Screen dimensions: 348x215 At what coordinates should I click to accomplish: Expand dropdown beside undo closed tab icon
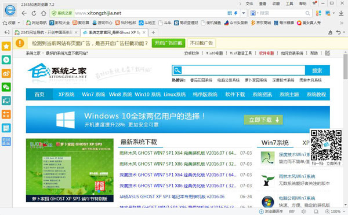(x=344, y=32)
